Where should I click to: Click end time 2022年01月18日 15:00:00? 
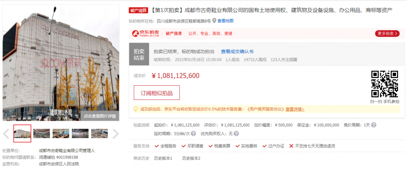coord(198,60)
